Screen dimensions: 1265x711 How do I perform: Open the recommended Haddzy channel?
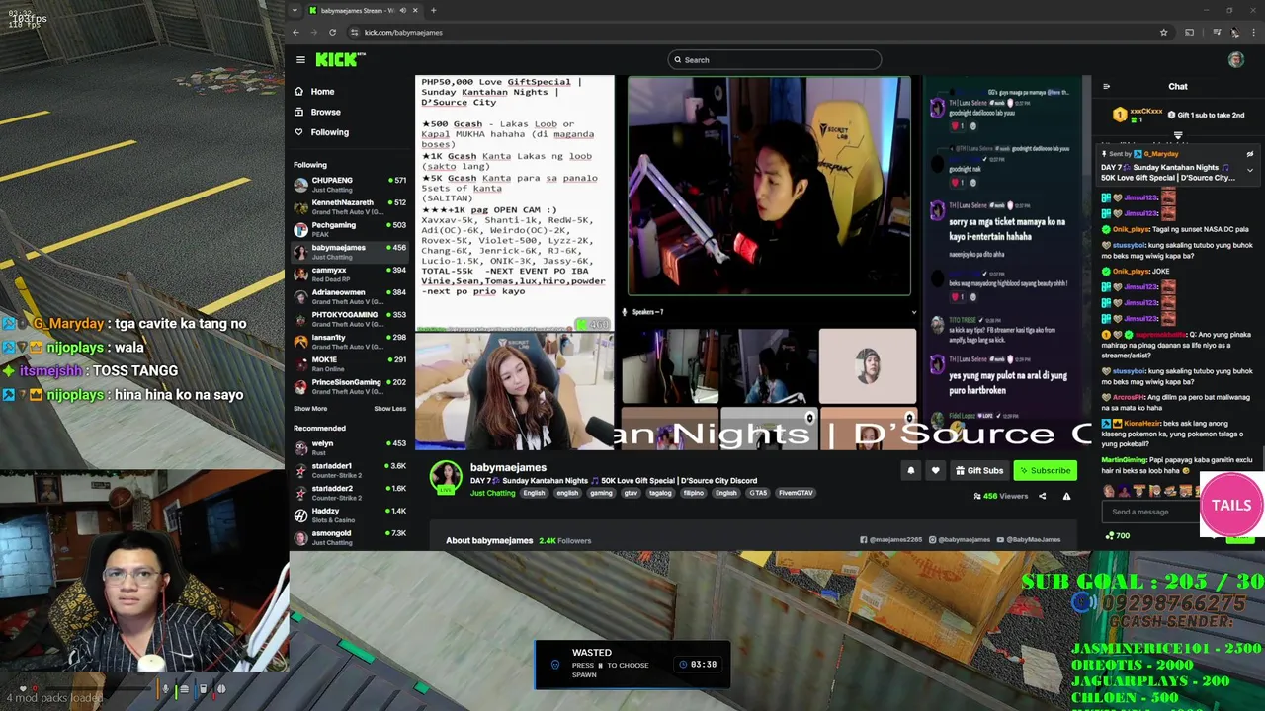click(351, 514)
